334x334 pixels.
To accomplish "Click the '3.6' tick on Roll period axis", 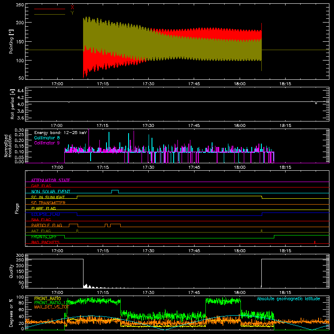I will (x=20, y=118).
